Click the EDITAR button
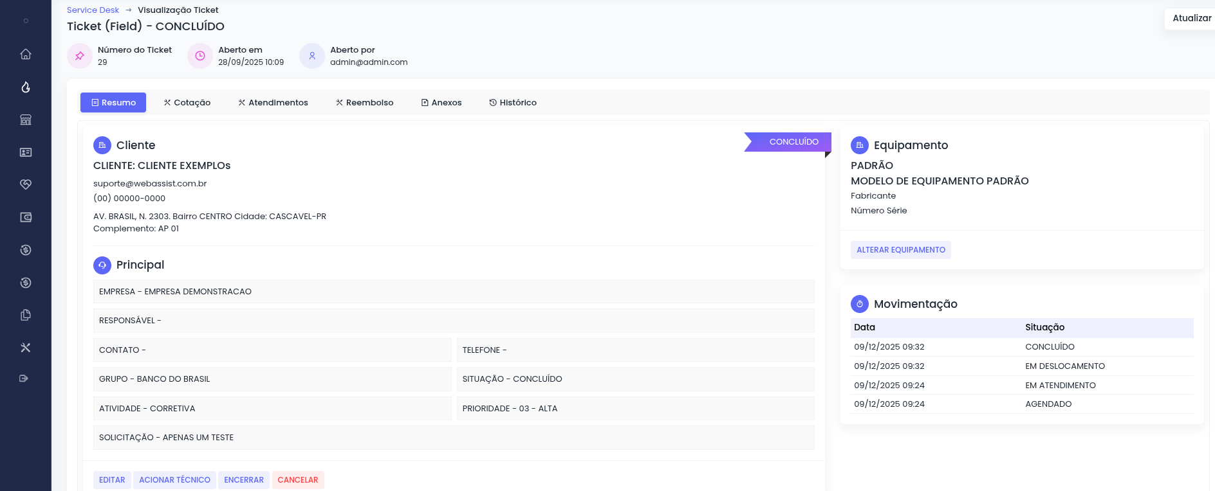The width and height of the screenshot is (1215, 491). pyautogui.click(x=112, y=480)
